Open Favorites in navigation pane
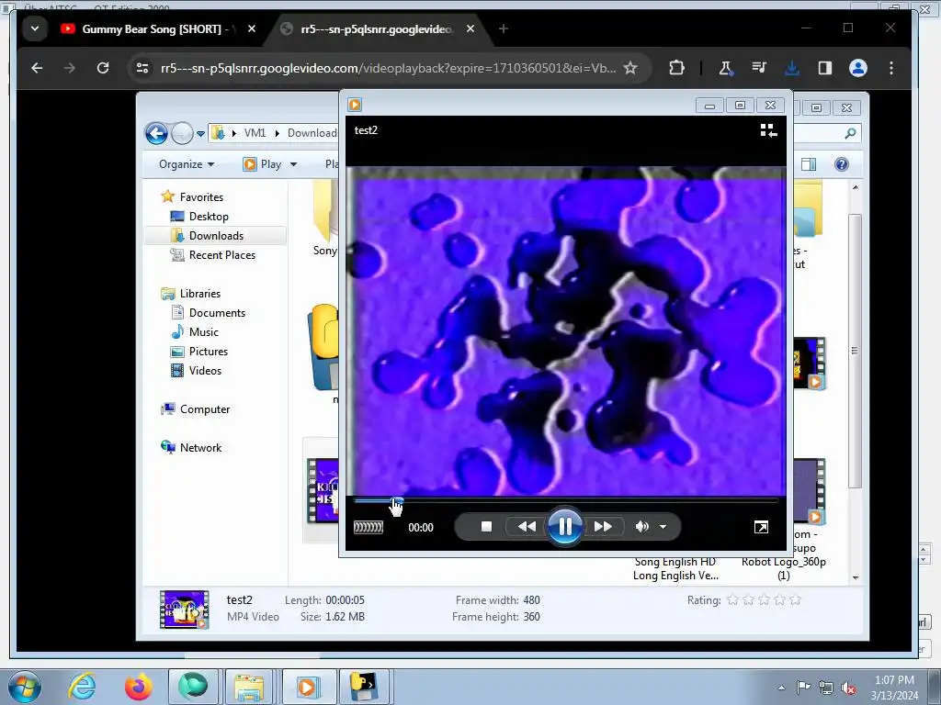941x705 pixels. [201, 196]
